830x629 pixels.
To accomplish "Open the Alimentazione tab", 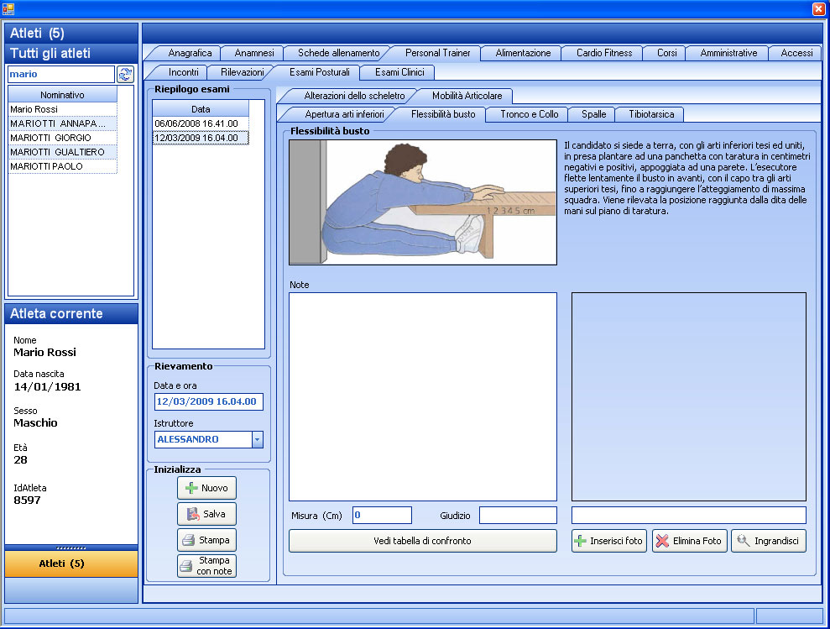I will 523,53.
